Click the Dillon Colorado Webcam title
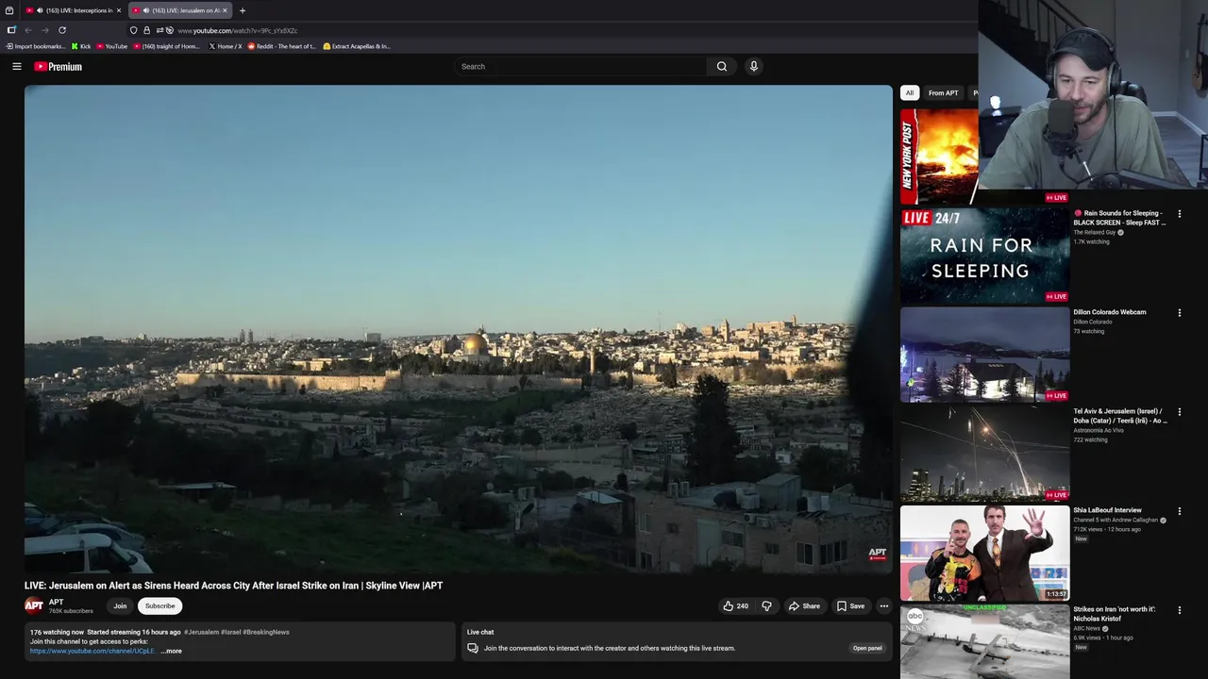 point(1109,312)
